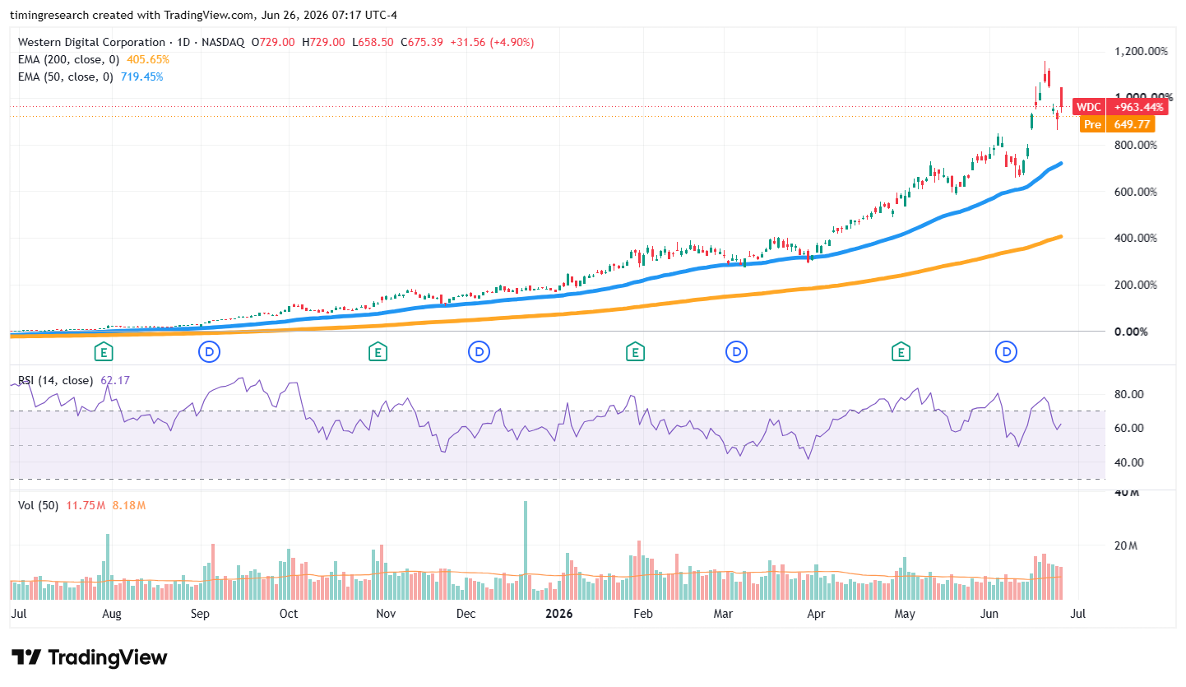Click the Aug label on the time axis
Viewport: 1186px width, 687px height.
(111, 614)
